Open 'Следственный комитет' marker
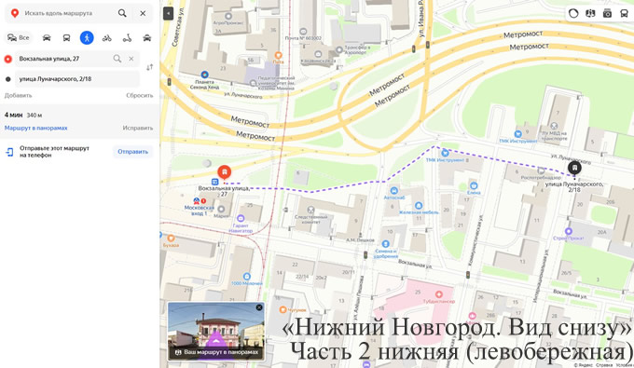This screenshot has height=368, width=634. pyautogui.click(x=310, y=210)
